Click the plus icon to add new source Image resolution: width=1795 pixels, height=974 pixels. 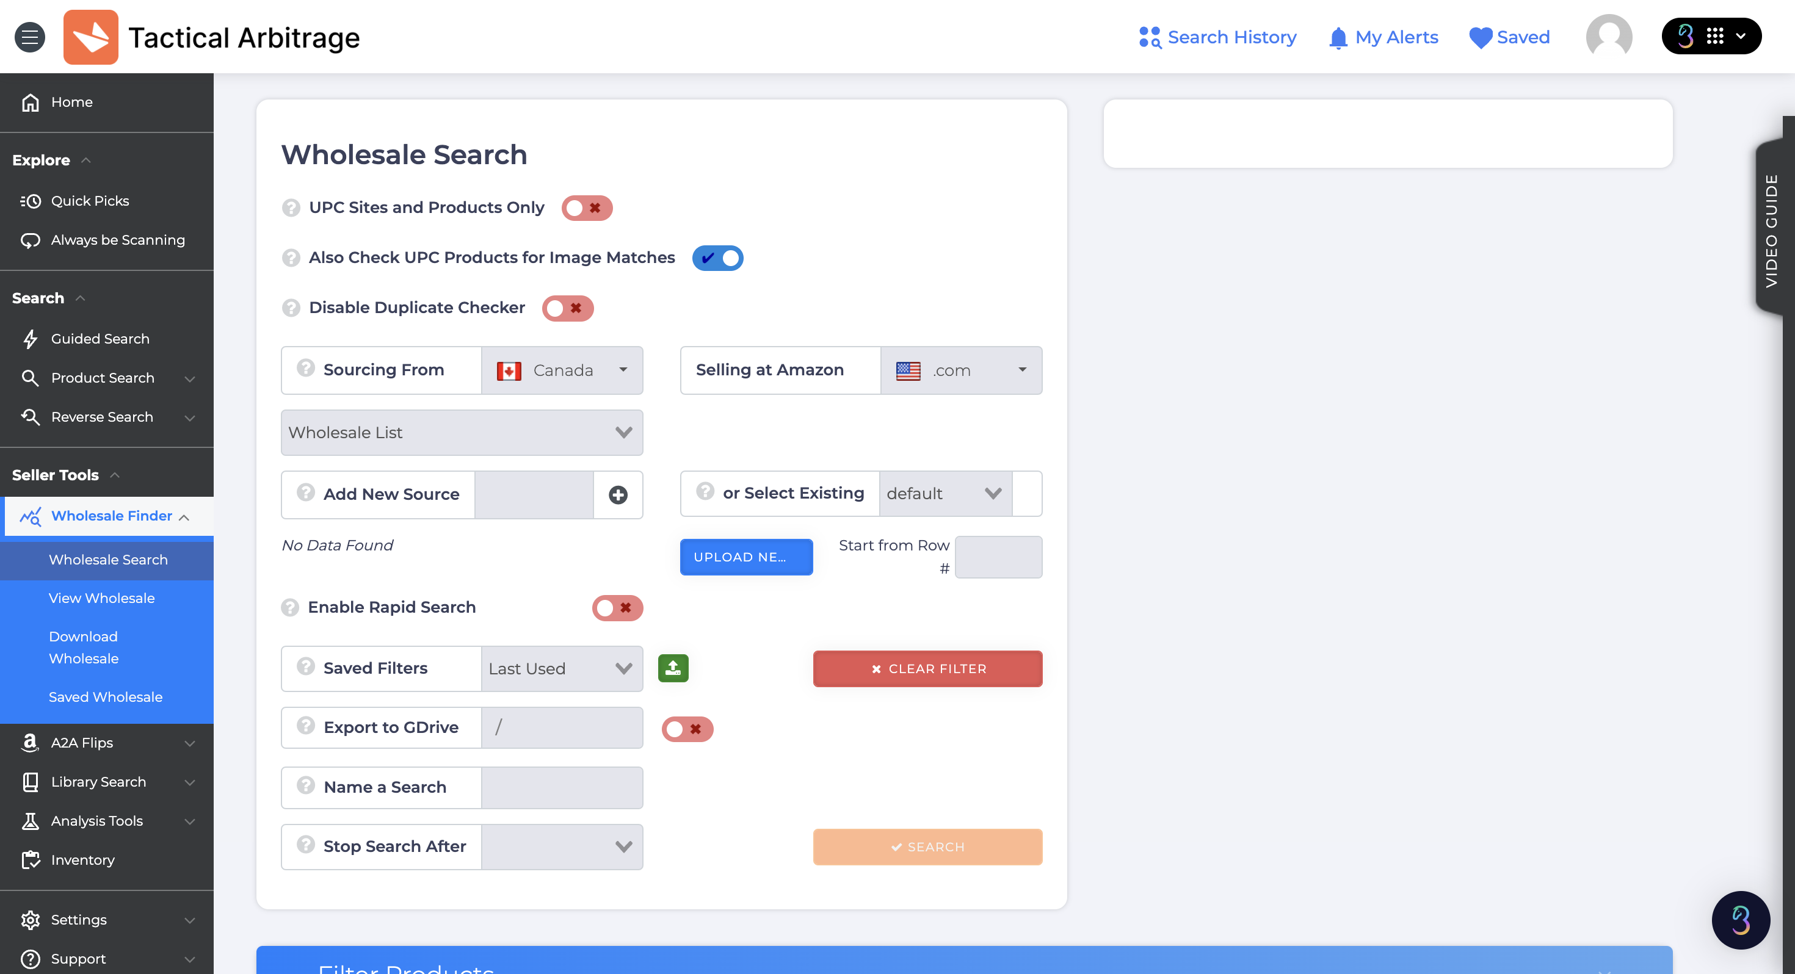tap(617, 495)
